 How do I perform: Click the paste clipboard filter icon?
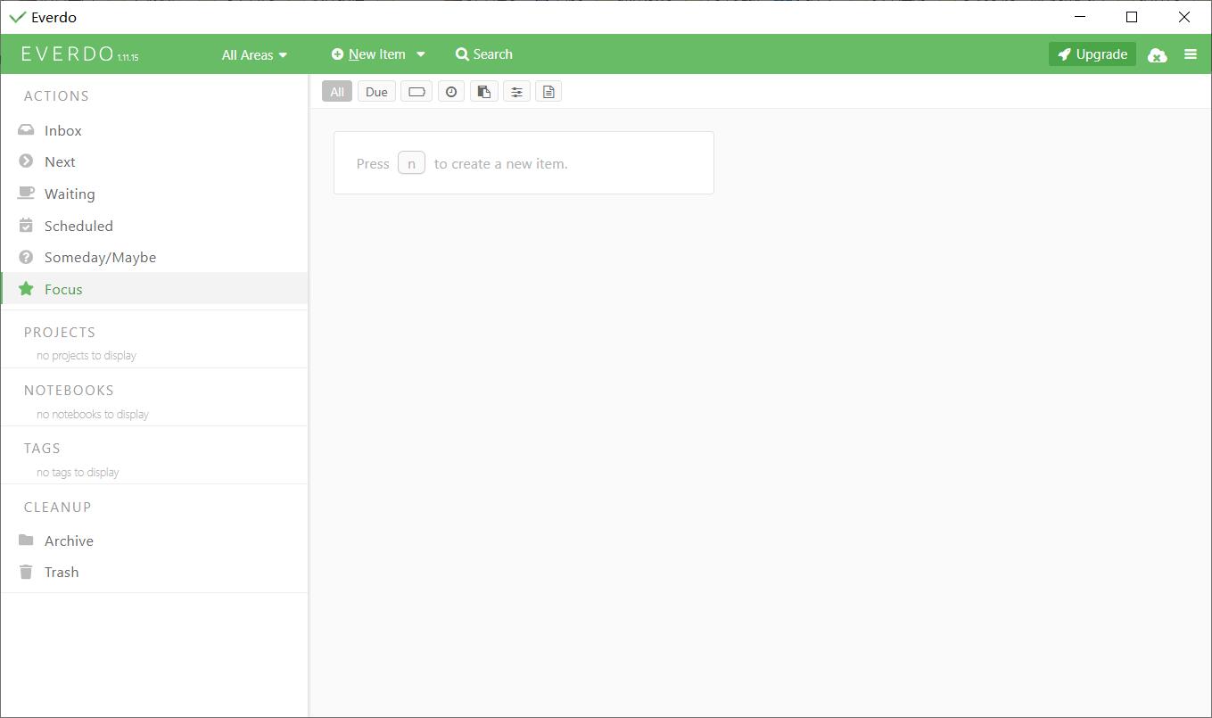coord(483,92)
